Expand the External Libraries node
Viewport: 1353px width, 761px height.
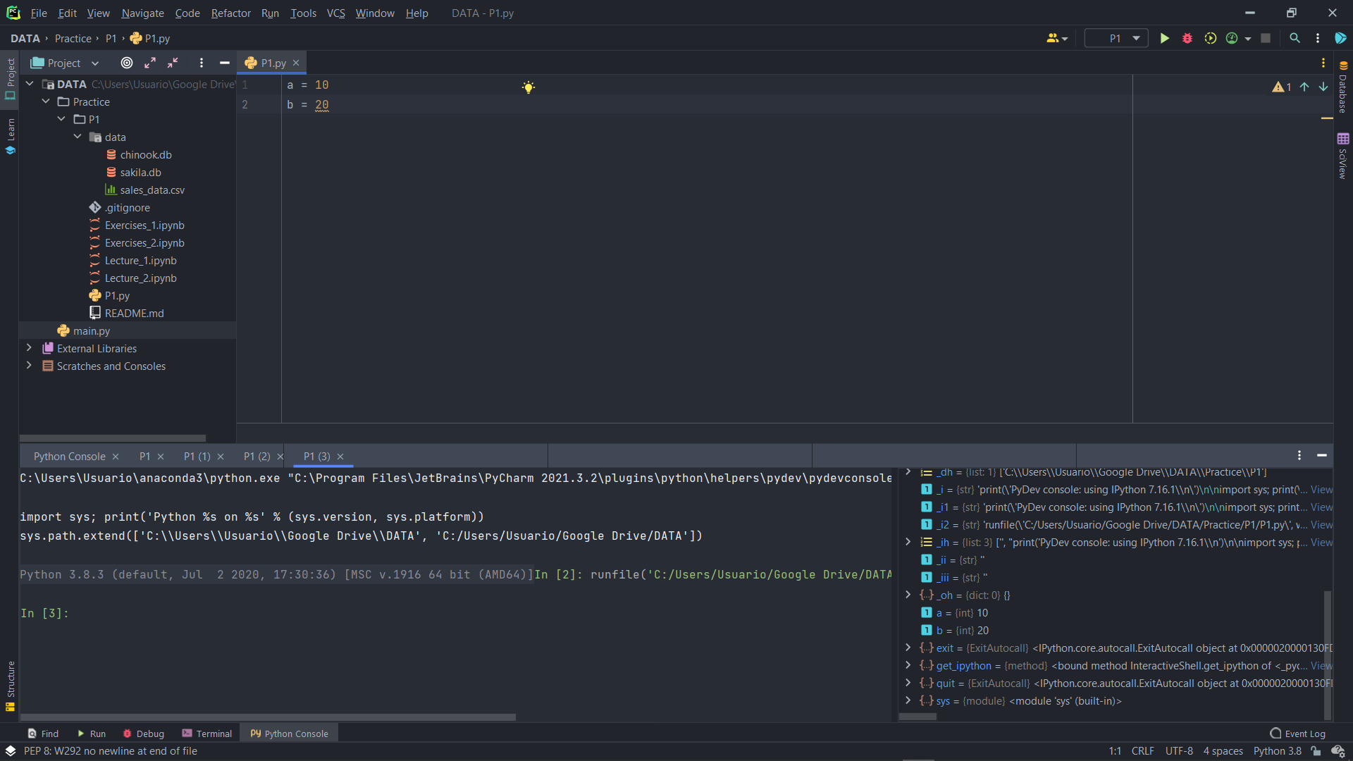29,348
